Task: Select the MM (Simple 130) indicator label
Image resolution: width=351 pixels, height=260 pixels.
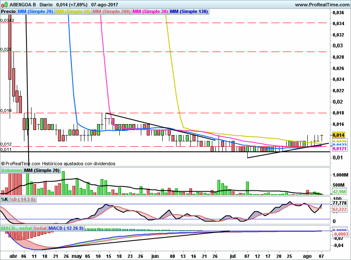Action: pos(189,12)
